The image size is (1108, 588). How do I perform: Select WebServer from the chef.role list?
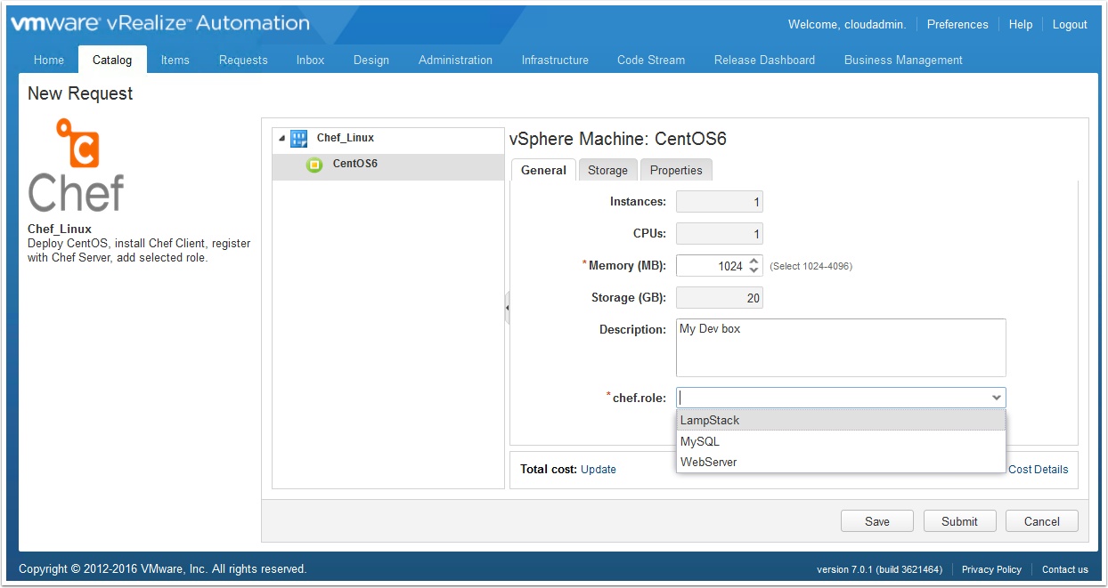pos(841,462)
